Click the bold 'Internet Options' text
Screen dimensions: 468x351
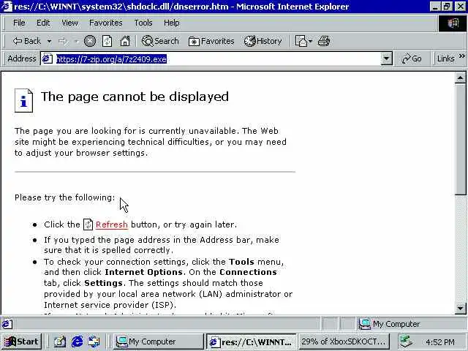pyautogui.click(x=143, y=272)
